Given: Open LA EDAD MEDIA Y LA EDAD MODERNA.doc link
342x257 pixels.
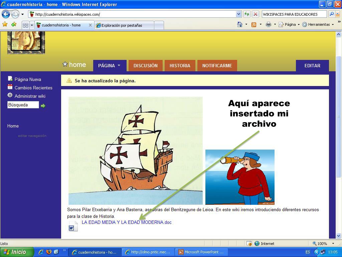Looking at the screenshot, I should tap(127, 222).
